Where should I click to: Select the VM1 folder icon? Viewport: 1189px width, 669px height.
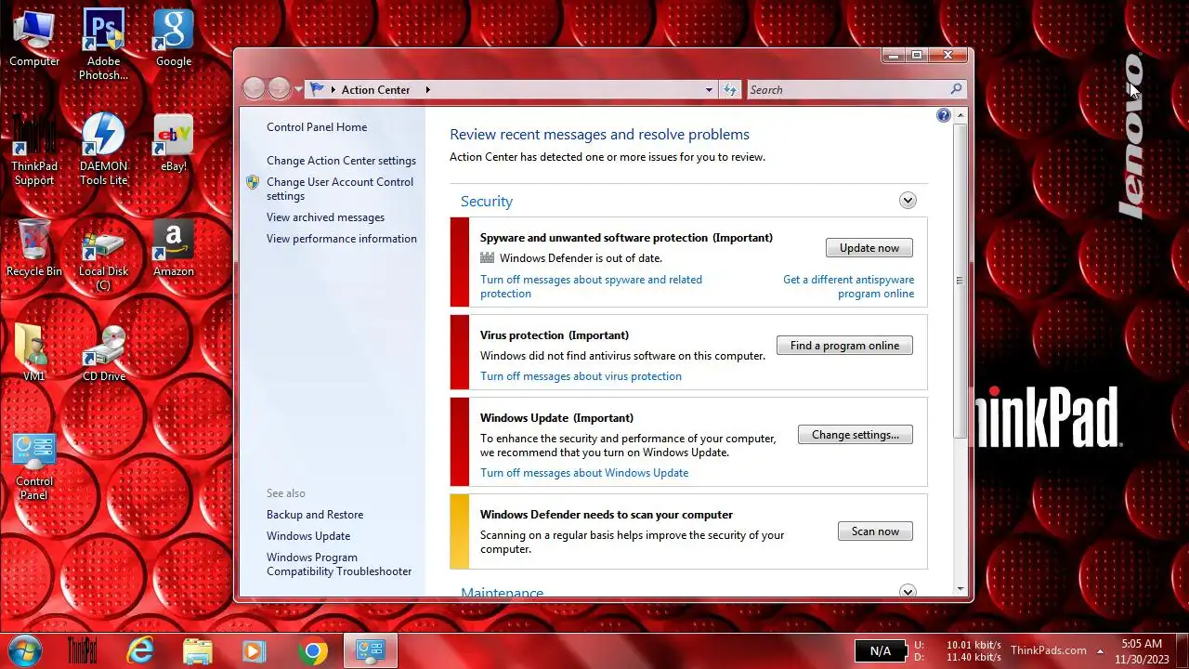click(x=34, y=353)
